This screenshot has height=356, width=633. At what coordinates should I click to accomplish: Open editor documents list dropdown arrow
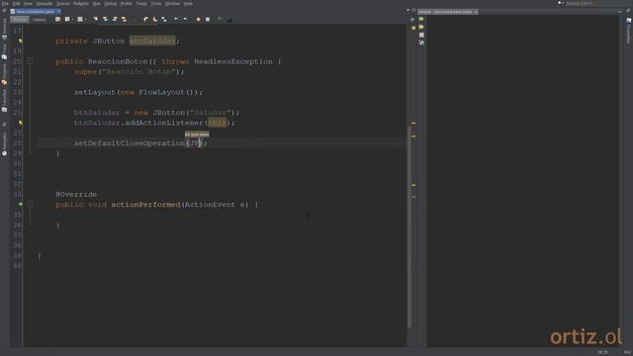(x=407, y=11)
